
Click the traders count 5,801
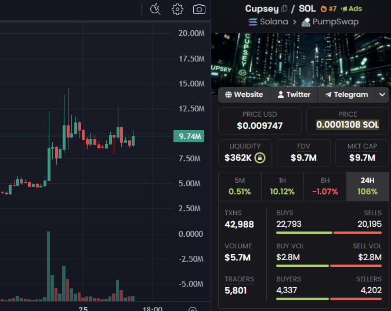click(236, 290)
